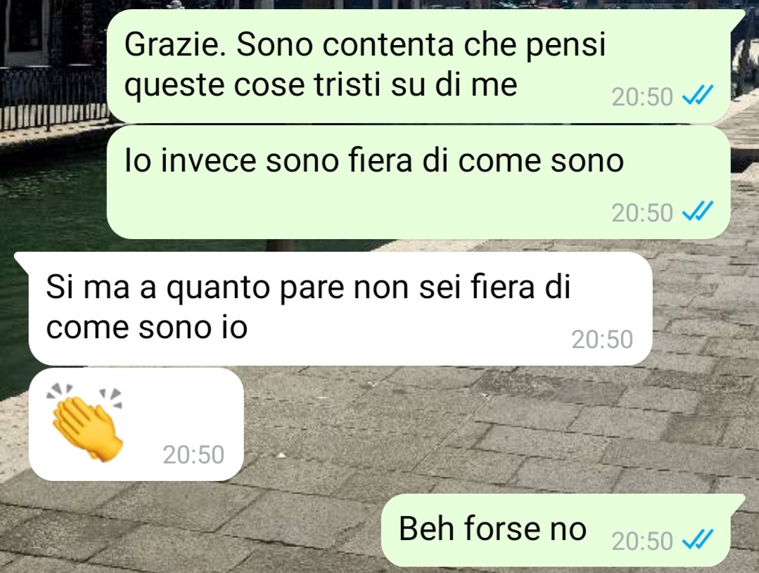Viewport: 759px width, 573px height.
Task: Click timestamp on "Beh forse no" message
Action: (642, 540)
